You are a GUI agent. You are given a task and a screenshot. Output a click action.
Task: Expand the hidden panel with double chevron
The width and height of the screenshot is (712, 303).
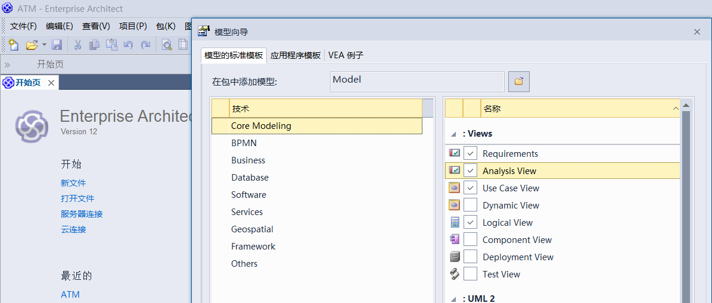7,64
